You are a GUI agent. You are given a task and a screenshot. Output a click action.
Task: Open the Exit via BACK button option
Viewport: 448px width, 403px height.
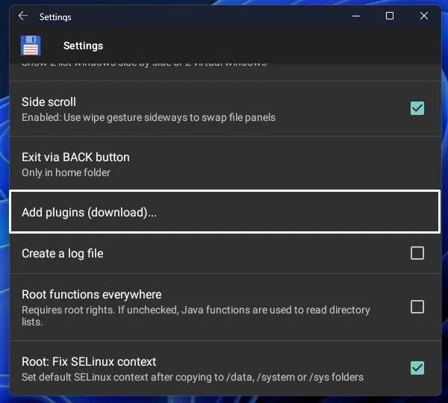click(225, 164)
